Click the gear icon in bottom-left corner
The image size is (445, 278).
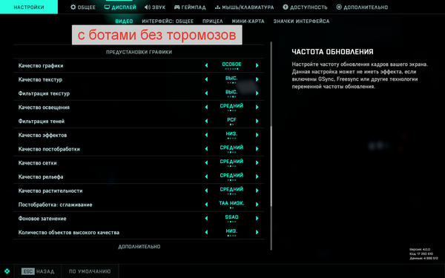(7, 271)
